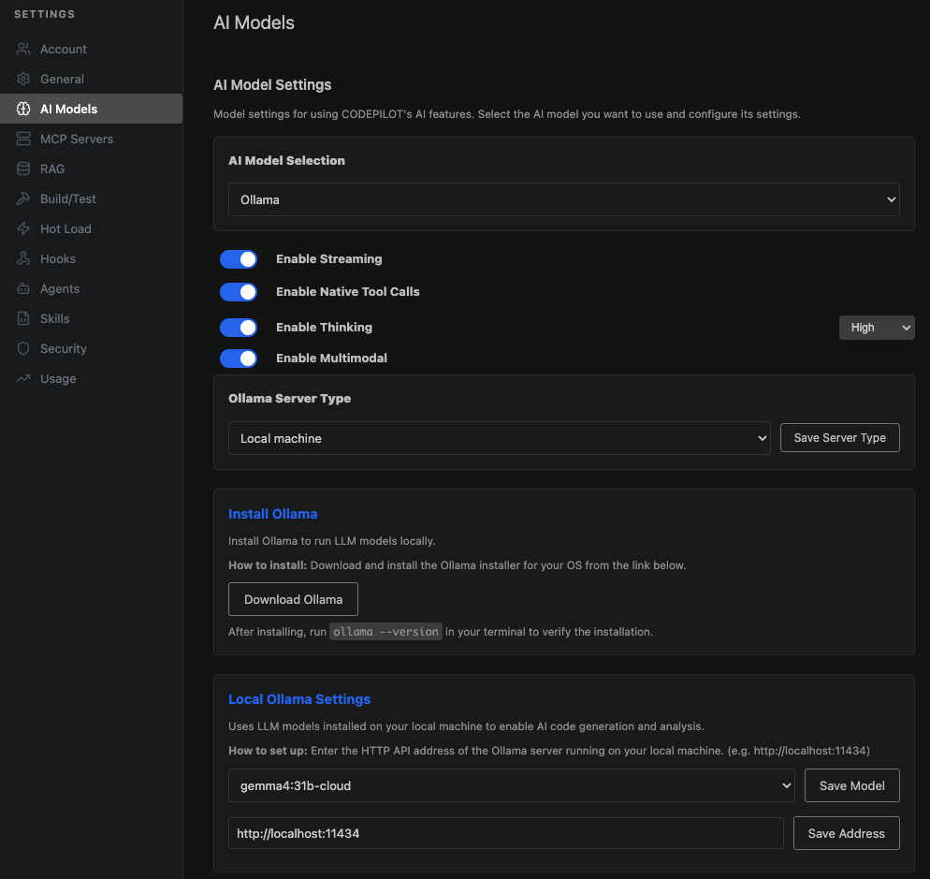Switch to Build/Test settings label
This screenshot has width=930, height=879.
click(x=68, y=198)
